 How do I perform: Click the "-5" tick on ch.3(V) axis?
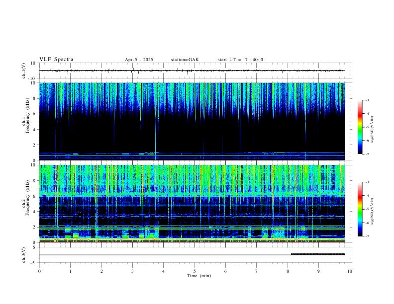(34, 263)
